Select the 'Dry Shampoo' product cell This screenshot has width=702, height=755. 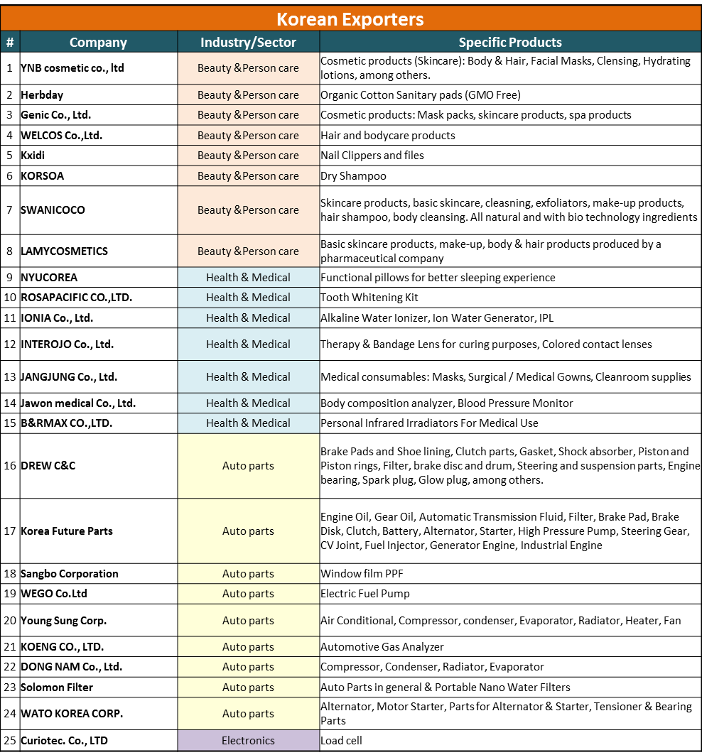tap(510, 175)
